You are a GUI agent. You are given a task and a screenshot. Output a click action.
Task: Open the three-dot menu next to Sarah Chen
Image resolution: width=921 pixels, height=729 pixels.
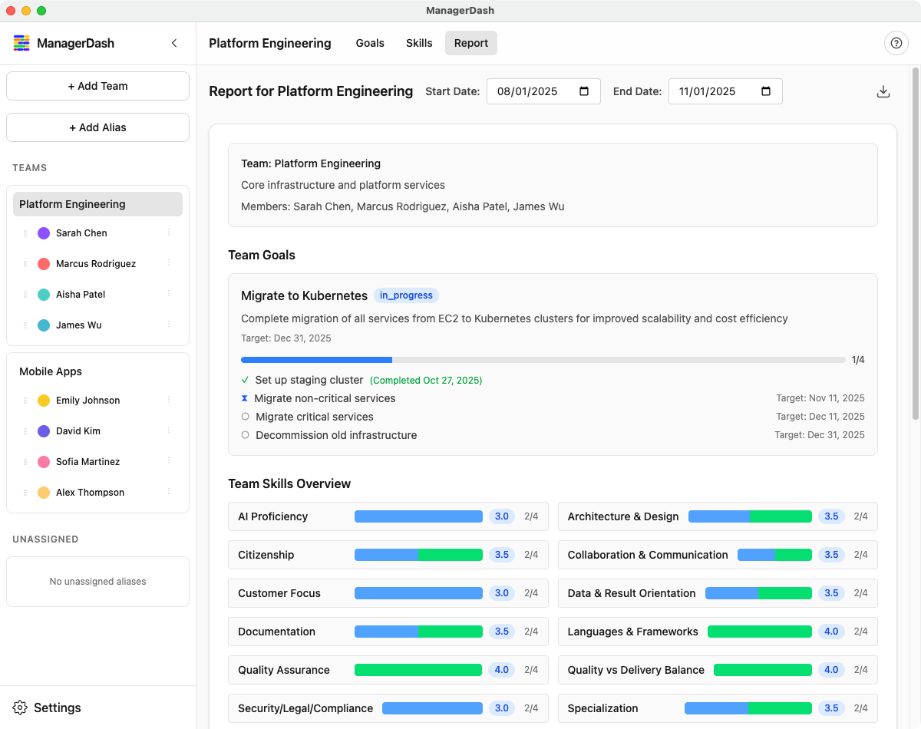[169, 233]
